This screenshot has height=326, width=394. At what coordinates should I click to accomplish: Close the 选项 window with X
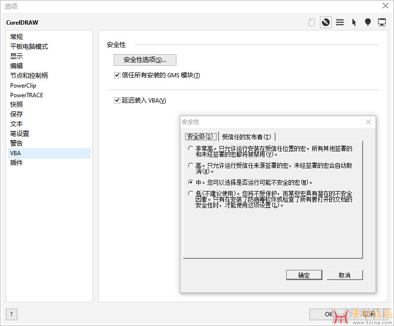(x=385, y=5)
